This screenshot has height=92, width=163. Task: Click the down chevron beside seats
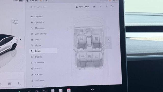108,46
